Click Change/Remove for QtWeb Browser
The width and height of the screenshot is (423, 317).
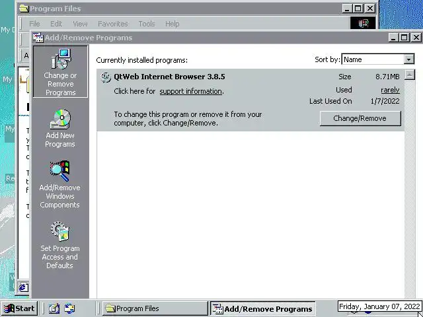(360, 118)
